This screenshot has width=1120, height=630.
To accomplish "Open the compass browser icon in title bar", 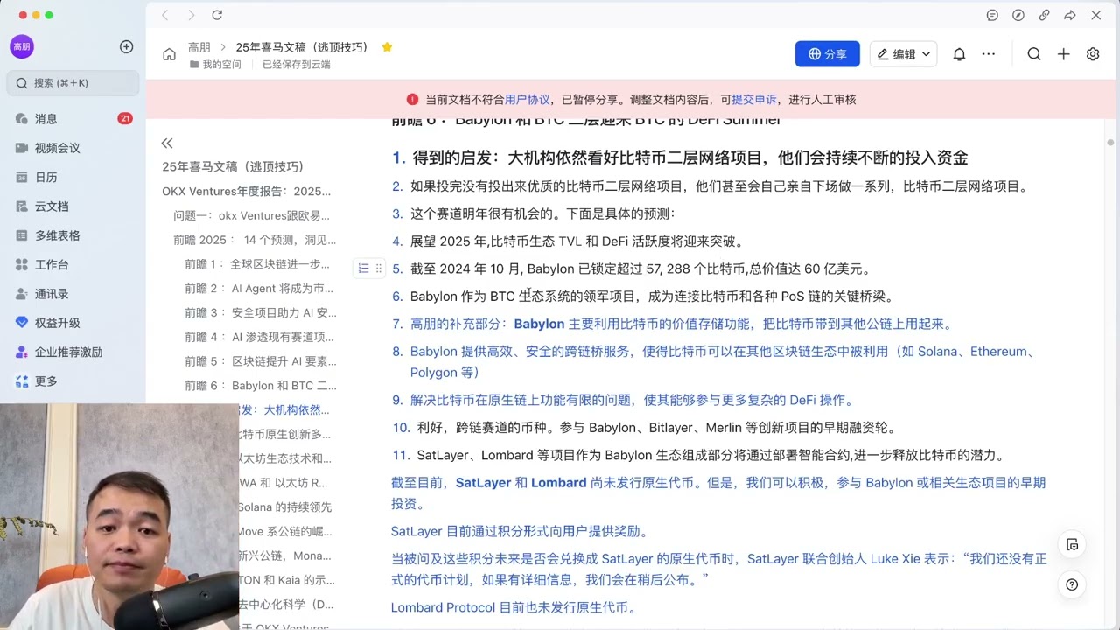I will [1018, 15].
